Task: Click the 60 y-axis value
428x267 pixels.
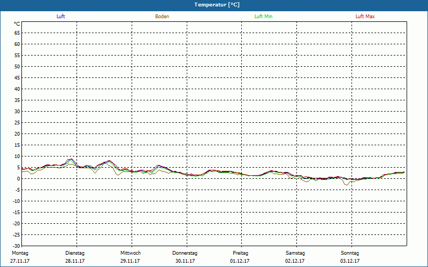Action: click(17, 44)
